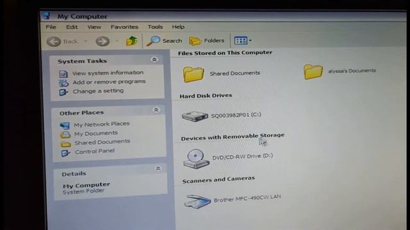Select the Brother MFC-490CW scanner icon
The width and height of the screenshot is (410, 230).
(x=197, y=202)
